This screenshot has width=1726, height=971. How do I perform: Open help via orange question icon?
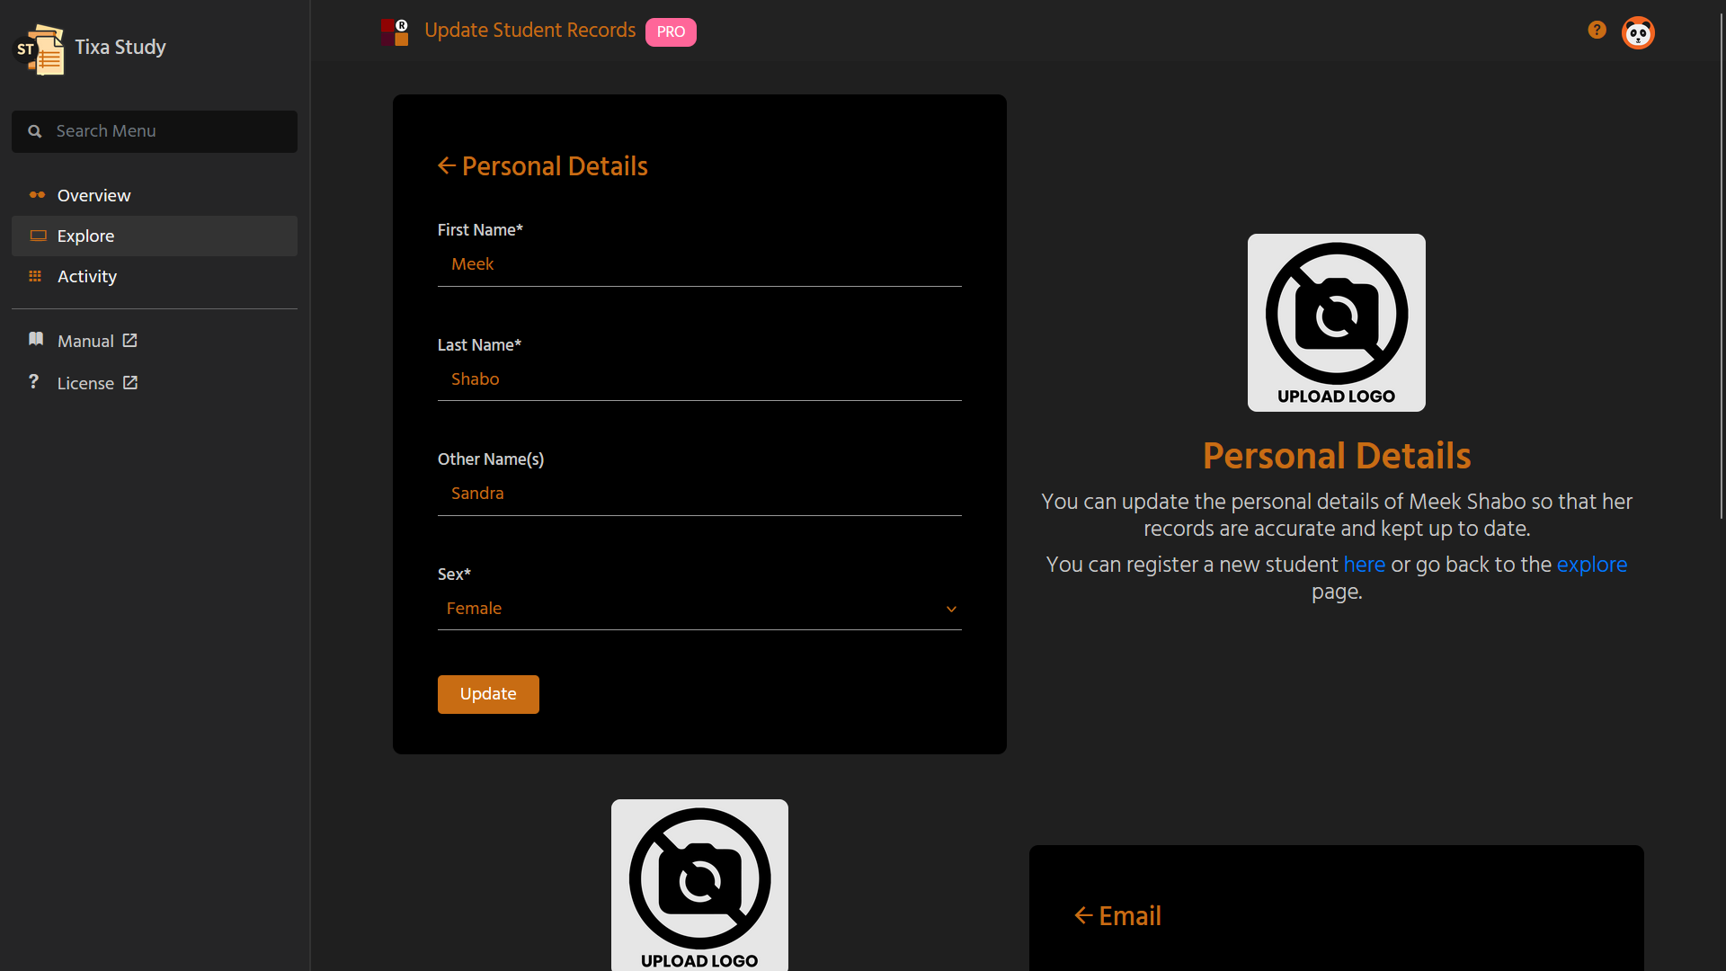tap(1597, 30)
